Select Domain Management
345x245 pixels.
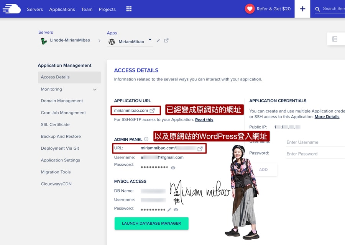click(x=62, y=101)
